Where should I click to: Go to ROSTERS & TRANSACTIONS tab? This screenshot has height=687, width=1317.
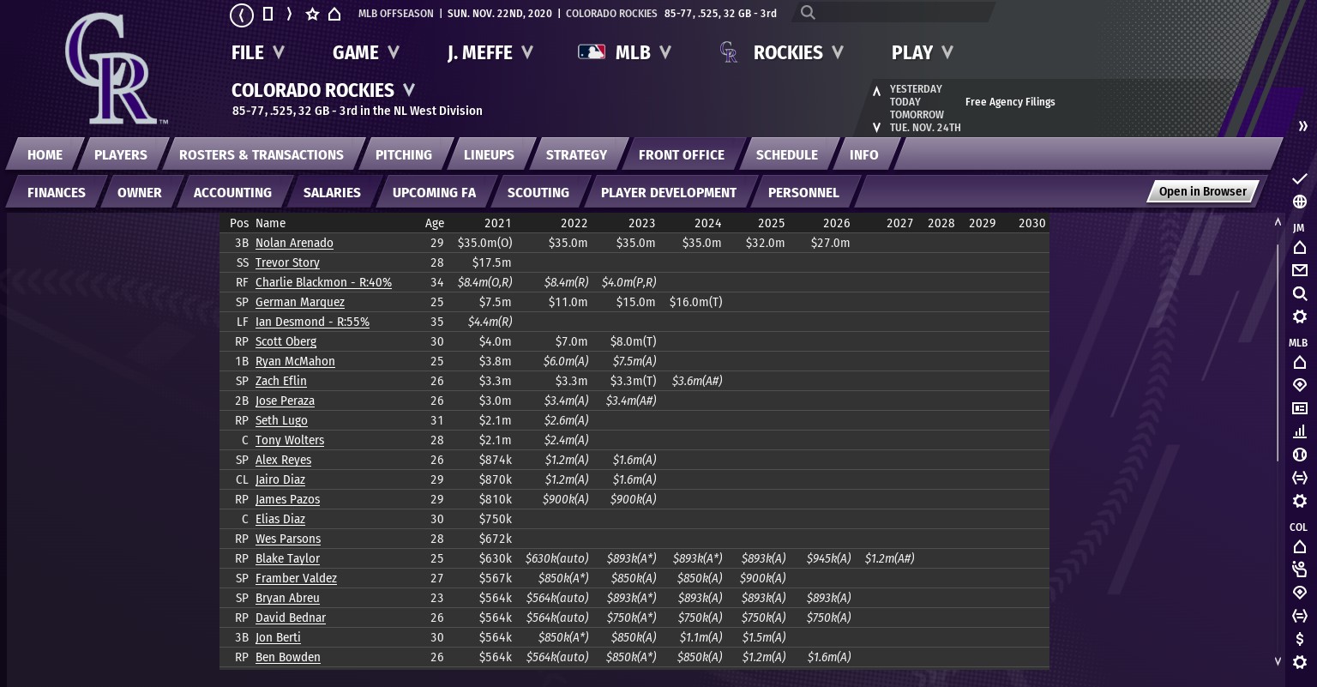[x=261, y=155]
